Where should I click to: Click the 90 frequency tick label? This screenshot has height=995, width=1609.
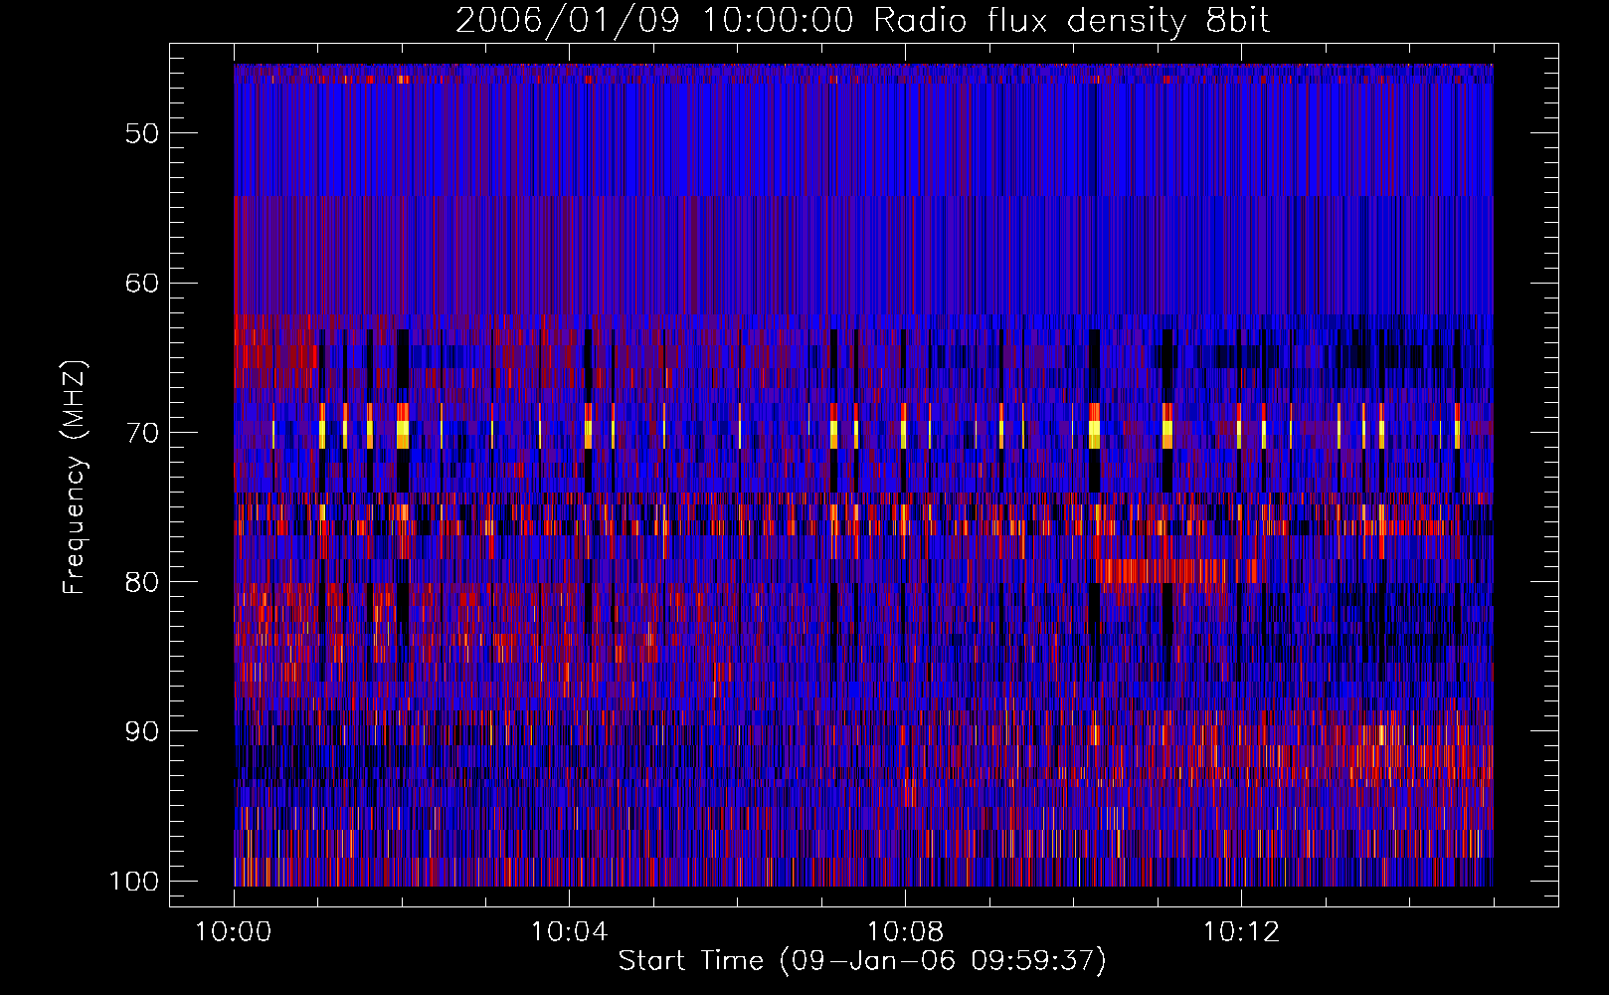point(142,731)
